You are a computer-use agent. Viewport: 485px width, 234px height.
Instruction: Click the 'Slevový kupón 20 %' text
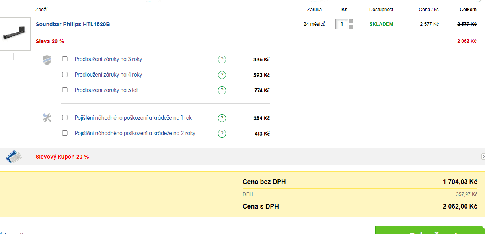click(62, 157)
